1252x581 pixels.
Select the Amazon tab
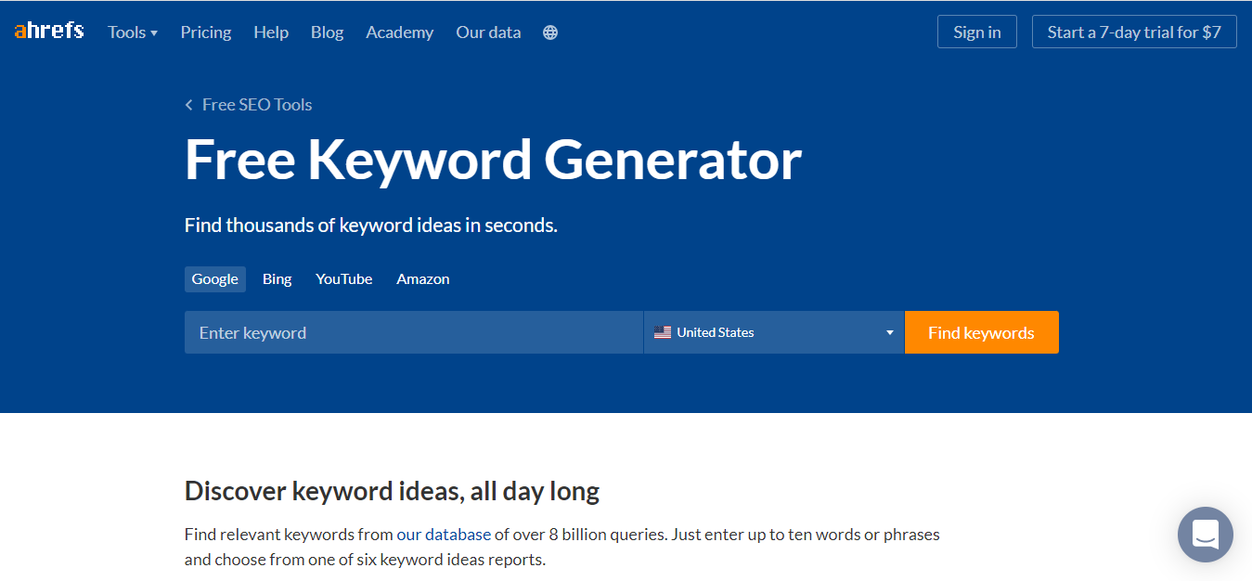[x=423, y=279]
